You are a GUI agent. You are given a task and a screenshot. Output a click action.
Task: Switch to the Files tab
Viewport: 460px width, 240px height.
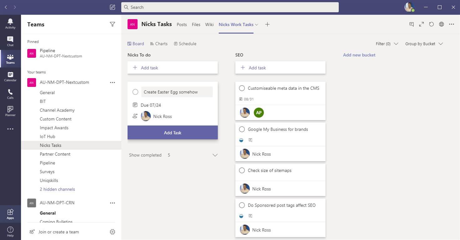pyautogui.click(x=196, y=24)
